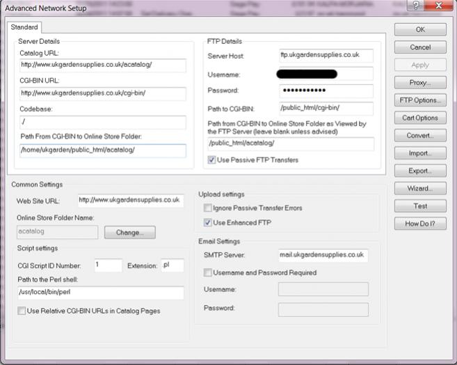
Task: Open FTP Options dialog
Action: pos(420,100)
